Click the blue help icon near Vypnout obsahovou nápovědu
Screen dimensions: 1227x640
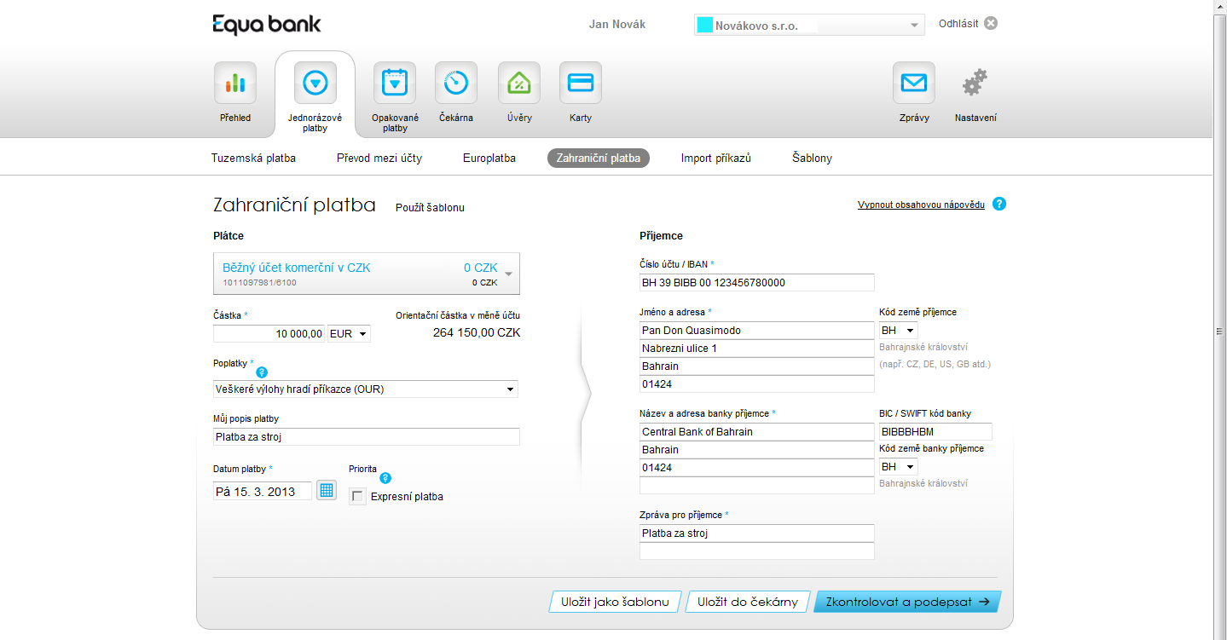click(999, 205)
